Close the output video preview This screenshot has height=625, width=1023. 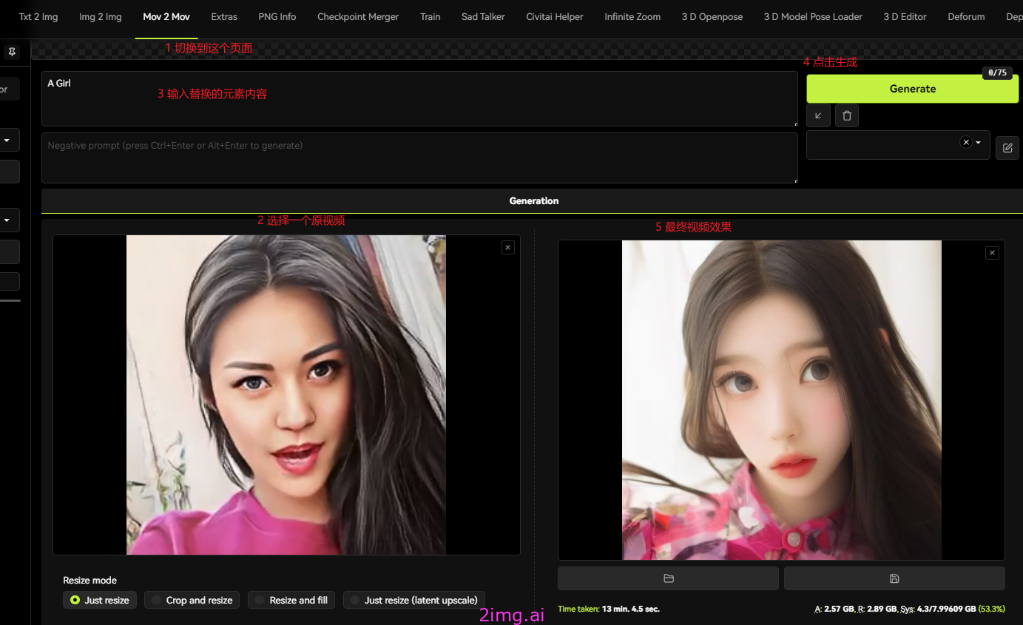pyautogui.click(x=992, y=253)
